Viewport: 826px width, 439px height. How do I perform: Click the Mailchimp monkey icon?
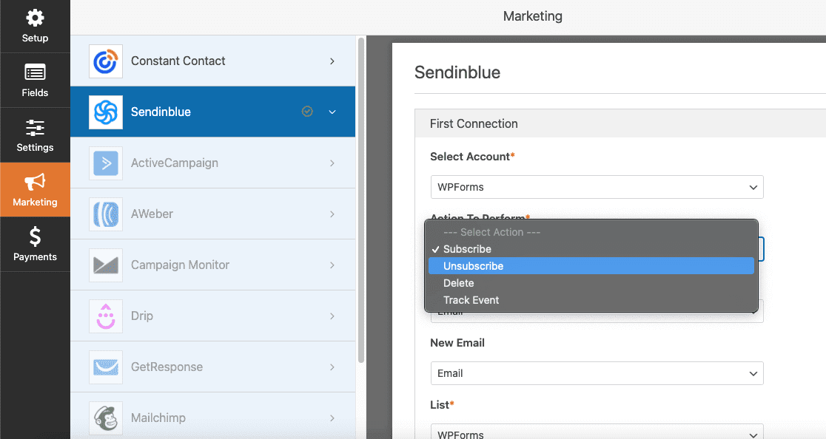[x=105, y=418]
